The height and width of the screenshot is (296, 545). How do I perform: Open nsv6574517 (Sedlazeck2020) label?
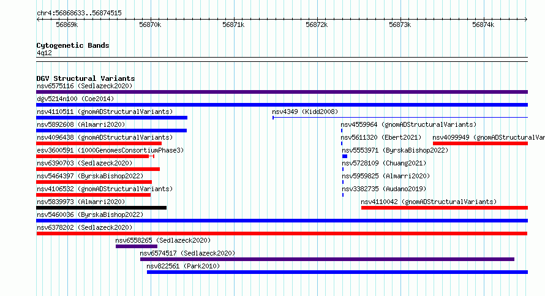[x=187, y=253]
